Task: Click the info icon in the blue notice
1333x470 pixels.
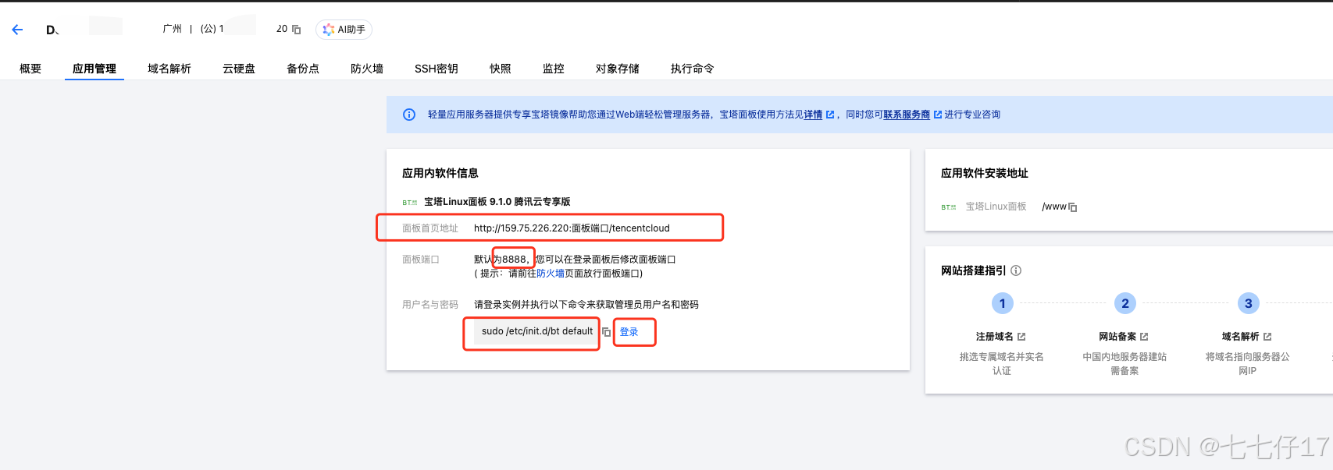Action: click(x=409, y=115)
